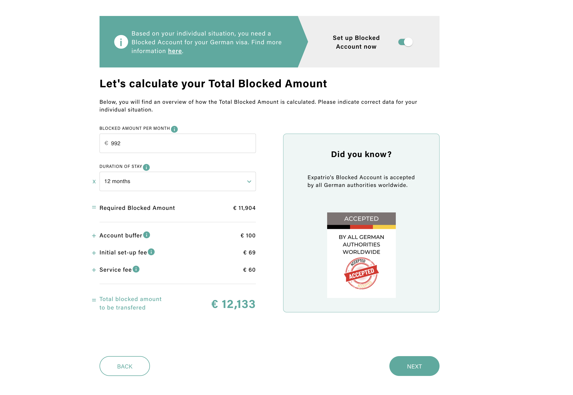The image size is (573, 395).
Task: Click the Service fee info icon
Action: 136,269
